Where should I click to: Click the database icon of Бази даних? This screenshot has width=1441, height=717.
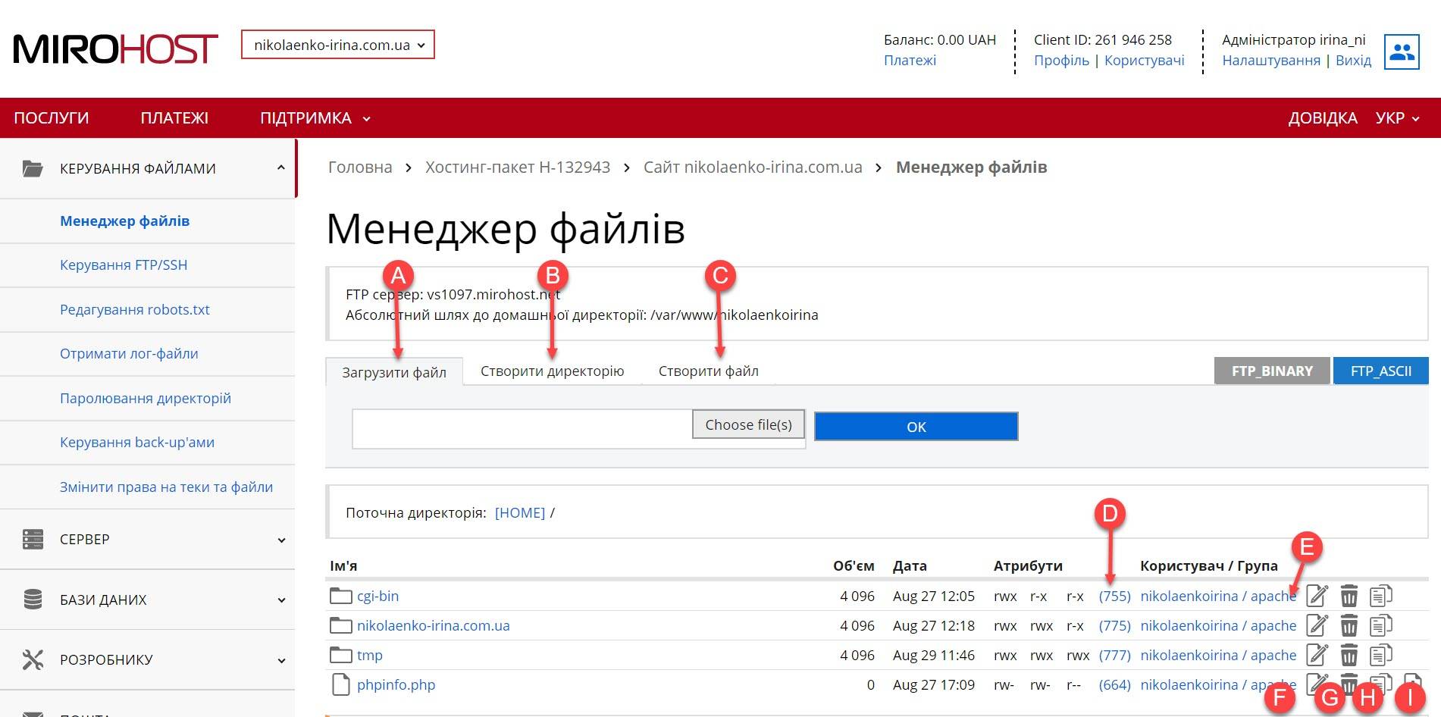tap(33, 600)
